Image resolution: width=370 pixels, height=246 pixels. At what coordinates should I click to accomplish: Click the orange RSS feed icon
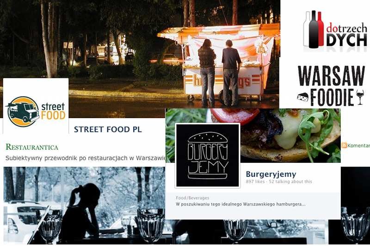coord(344,145)
